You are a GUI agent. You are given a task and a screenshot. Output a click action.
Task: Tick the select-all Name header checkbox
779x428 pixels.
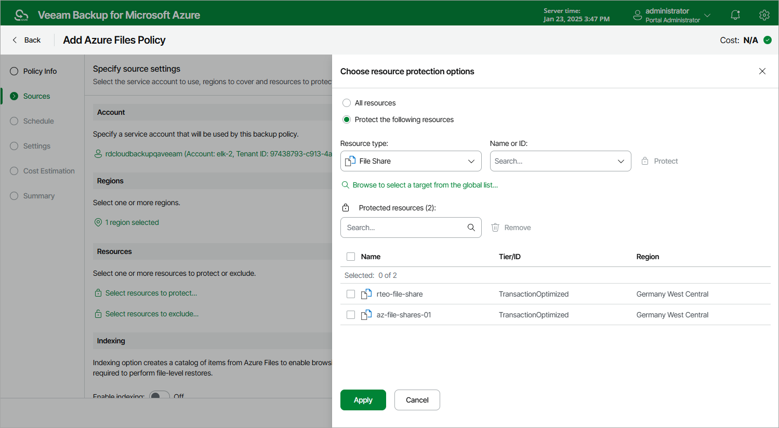click(351, 257)
